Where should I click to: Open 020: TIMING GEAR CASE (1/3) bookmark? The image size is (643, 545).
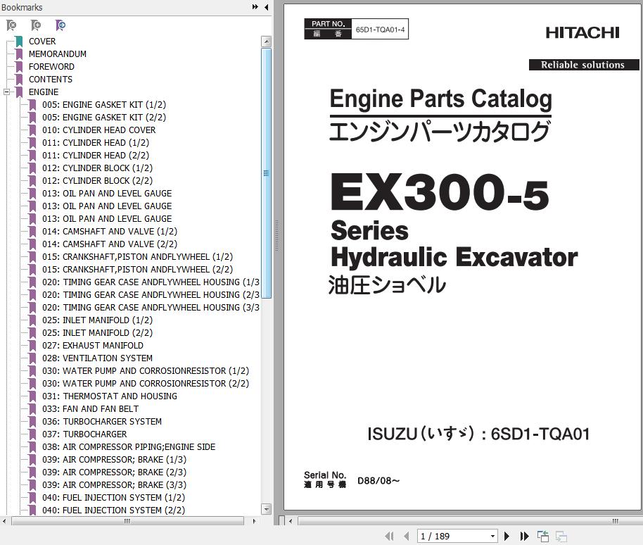point(151,283)
